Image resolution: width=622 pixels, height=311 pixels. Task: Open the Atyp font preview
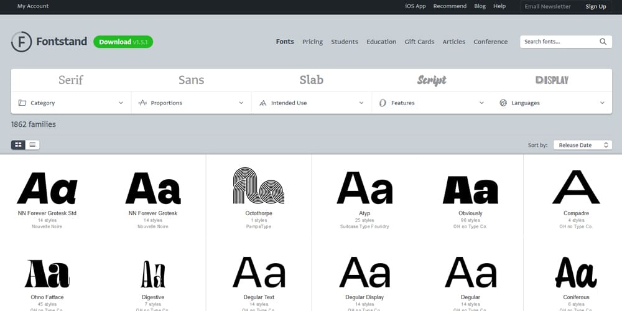pos(364,188)
